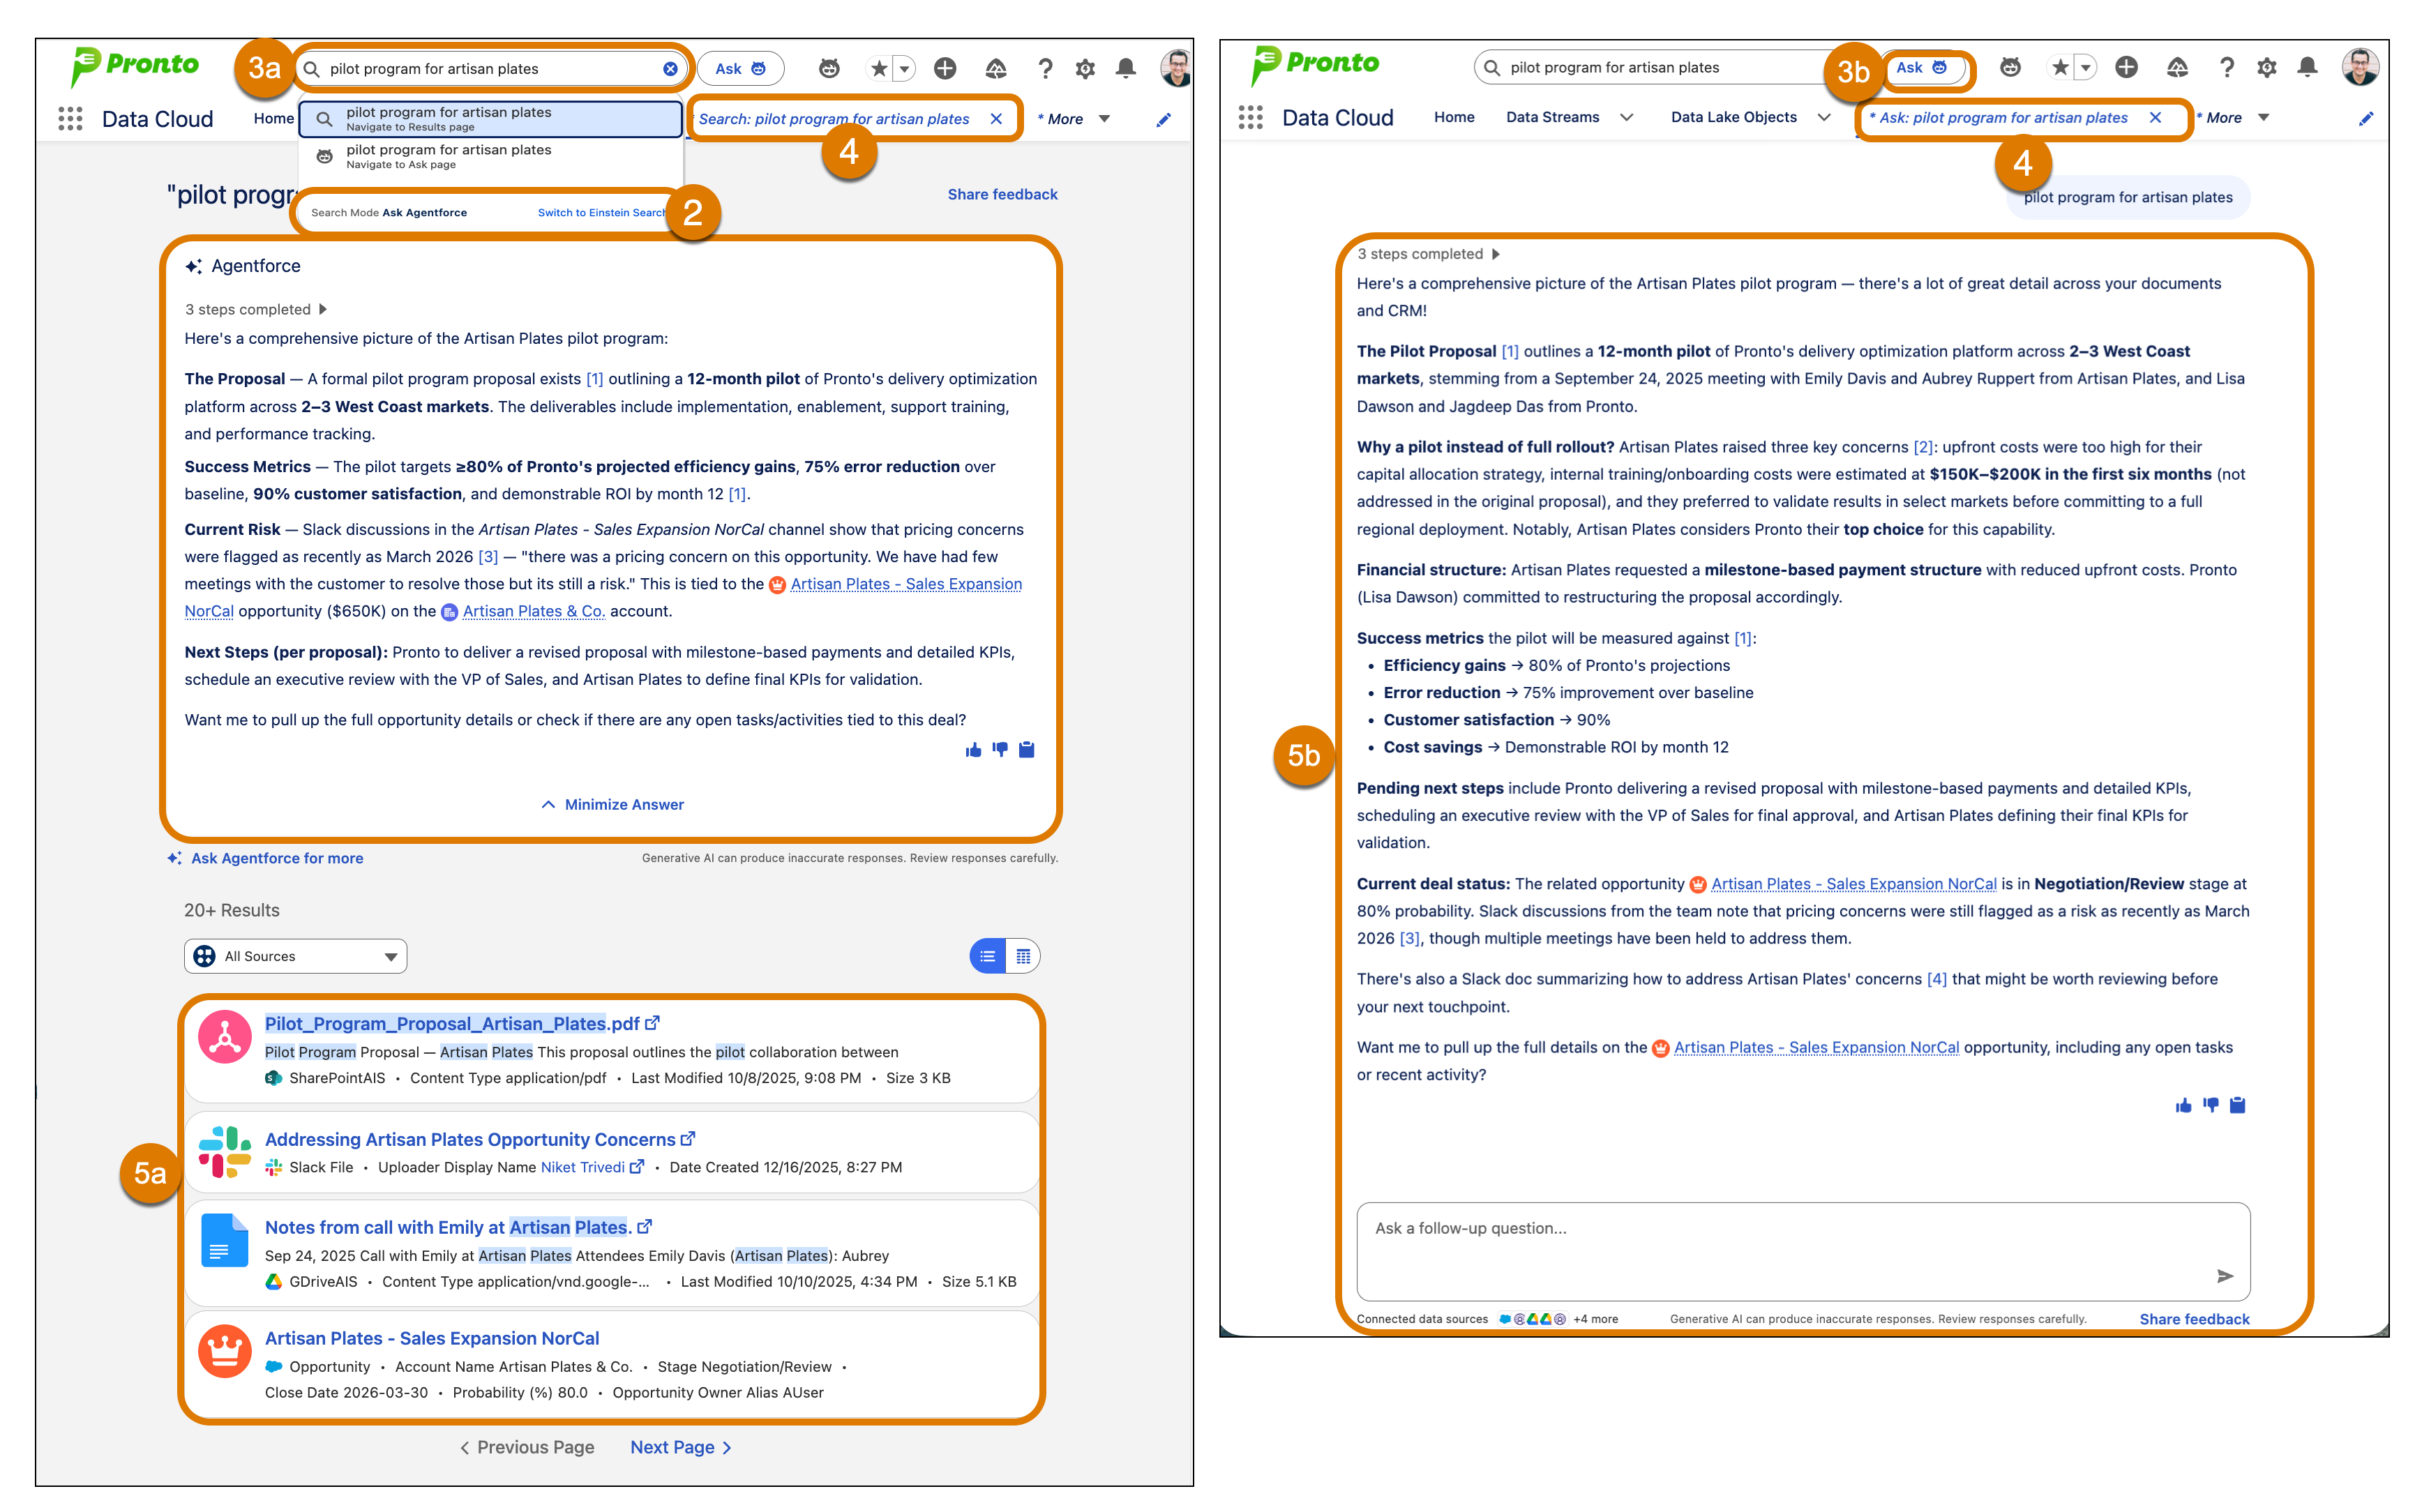Image resolution: width=2422 pixels, height=1512 pixels.
Task: Open Agentforce icon in right window header
Action: (x=2009, y=67)
